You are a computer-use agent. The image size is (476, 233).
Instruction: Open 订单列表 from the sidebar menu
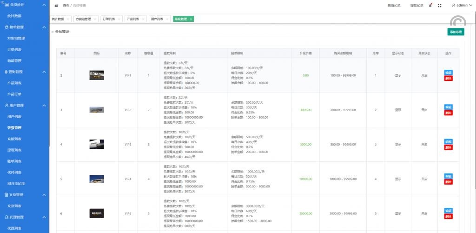click(x=14, y=49)
